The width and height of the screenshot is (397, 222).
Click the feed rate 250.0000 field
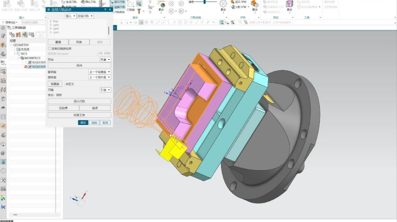(x=104, y=54)
